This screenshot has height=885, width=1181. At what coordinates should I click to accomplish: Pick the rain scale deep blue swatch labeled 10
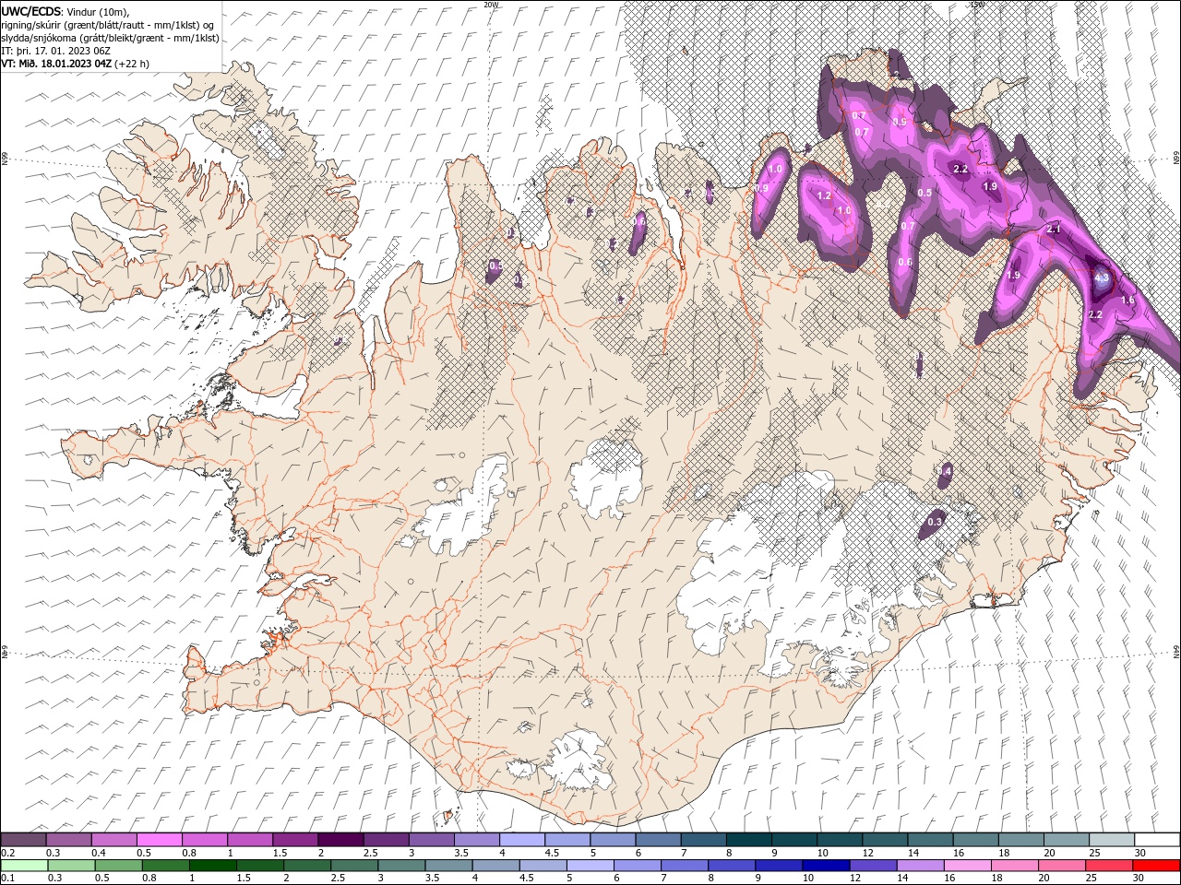825,866
